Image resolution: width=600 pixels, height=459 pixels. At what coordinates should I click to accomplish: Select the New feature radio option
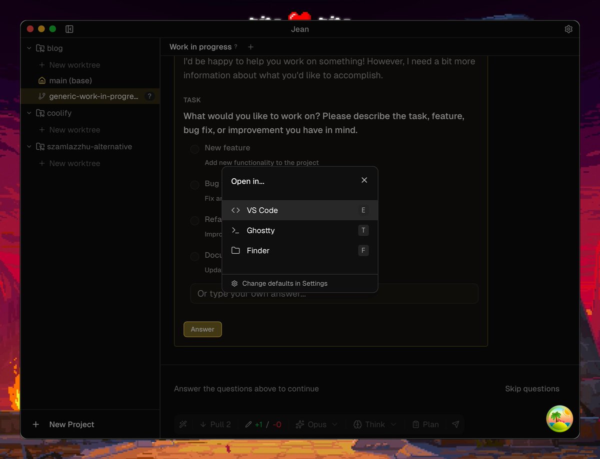(195, 149)
